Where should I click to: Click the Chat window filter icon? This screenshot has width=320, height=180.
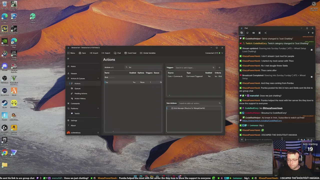(x=308, y=33)
